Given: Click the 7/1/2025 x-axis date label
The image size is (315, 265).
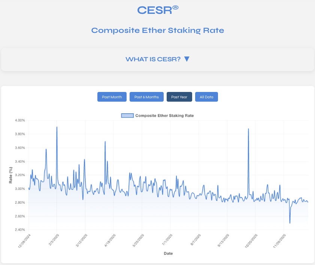Looking at the screenshot, I should [168, 240].
